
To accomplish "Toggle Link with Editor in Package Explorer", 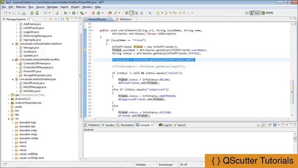I will click(x=67, y=19).
